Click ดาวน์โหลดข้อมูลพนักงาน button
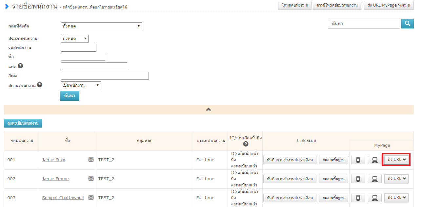422x207 pixels. (x=337, y=5)
